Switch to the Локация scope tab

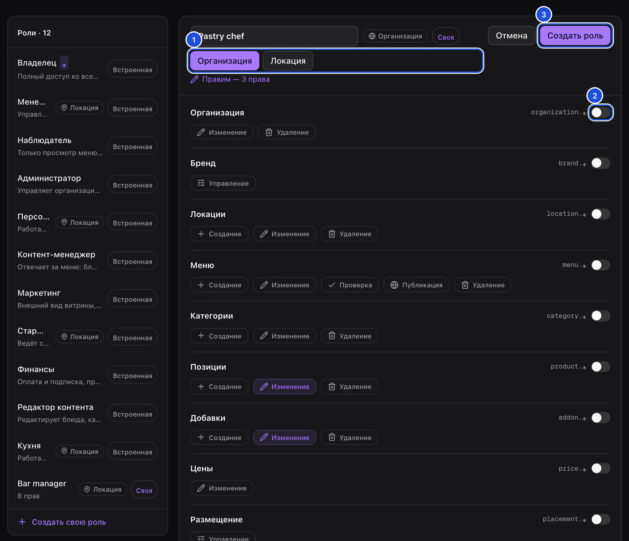[288, 61]
